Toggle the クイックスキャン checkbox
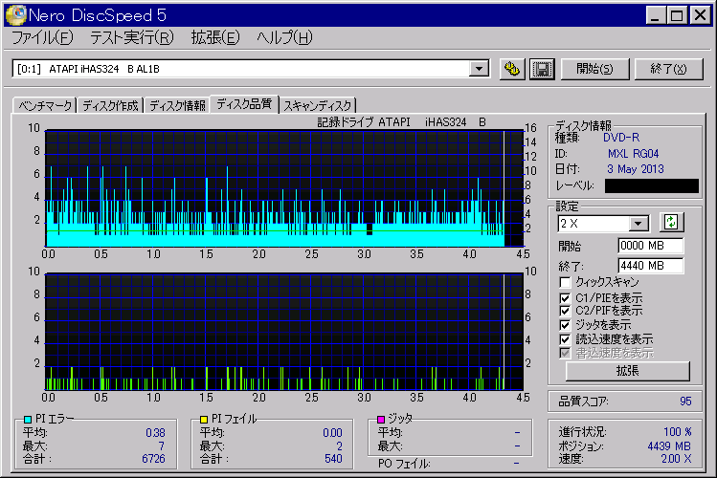Image resolution: width=717 pixels, height=478 pixels. pyautogui.click(x=565, y=282)
